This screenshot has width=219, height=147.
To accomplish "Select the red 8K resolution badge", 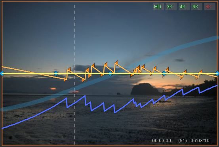I will (x=209, y=7).
